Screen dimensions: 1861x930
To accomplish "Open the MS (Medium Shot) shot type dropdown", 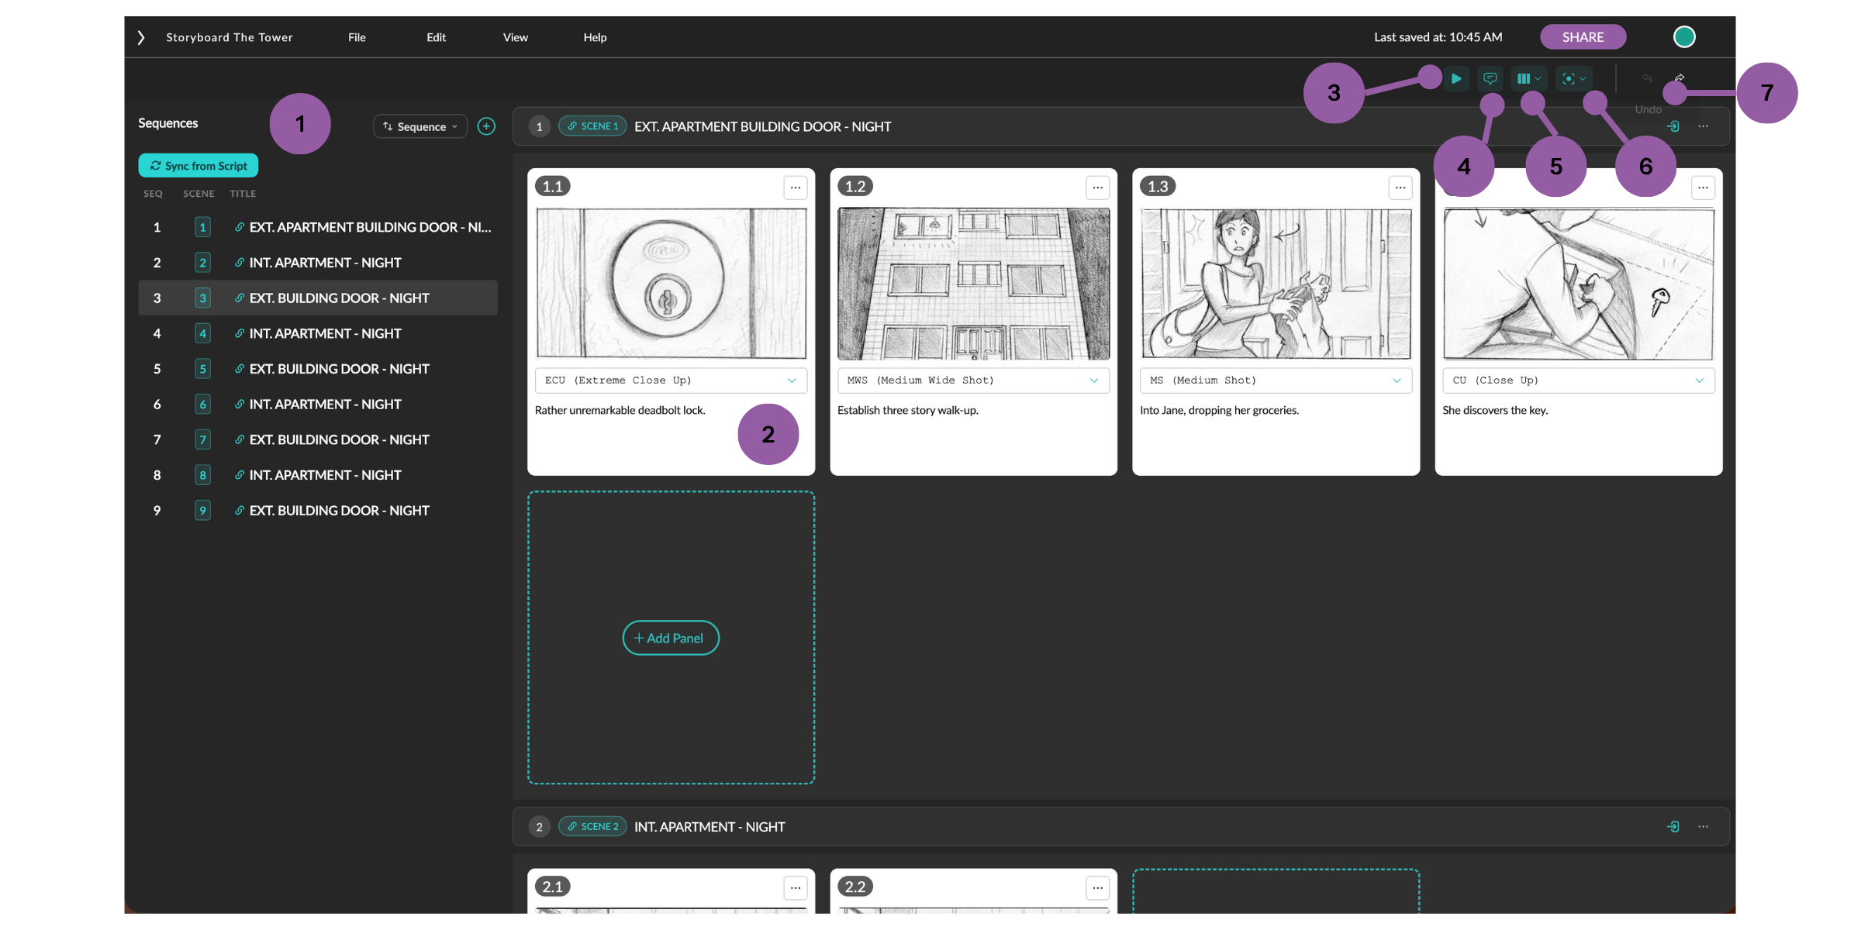I will pyautogui.click(x=1276, y=381).
